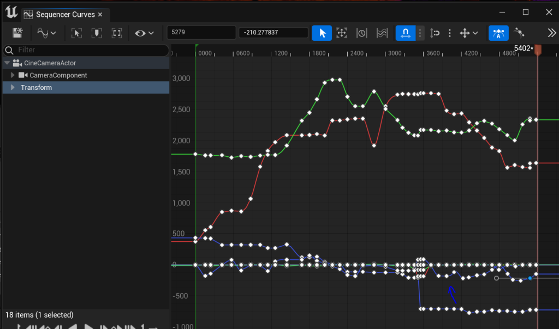Select the multi-select wave tool
The height and width of the screenshot is (329, 559).
[382, 33]
